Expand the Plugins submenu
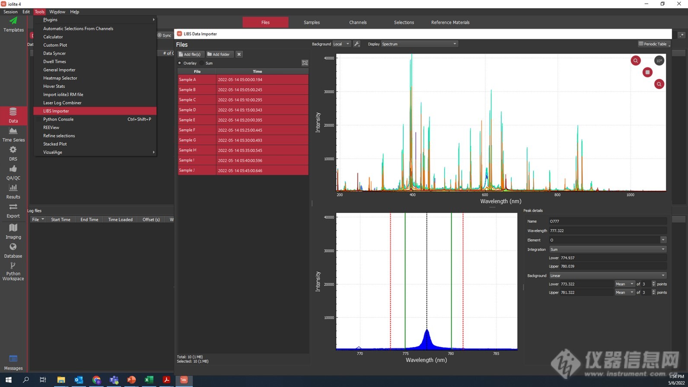 pyautogui.click(x=95, y=20)
